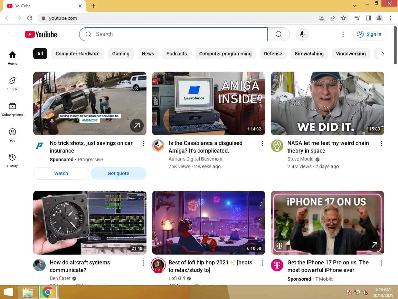Open Chrome profile icon

(x=379, y=18)
